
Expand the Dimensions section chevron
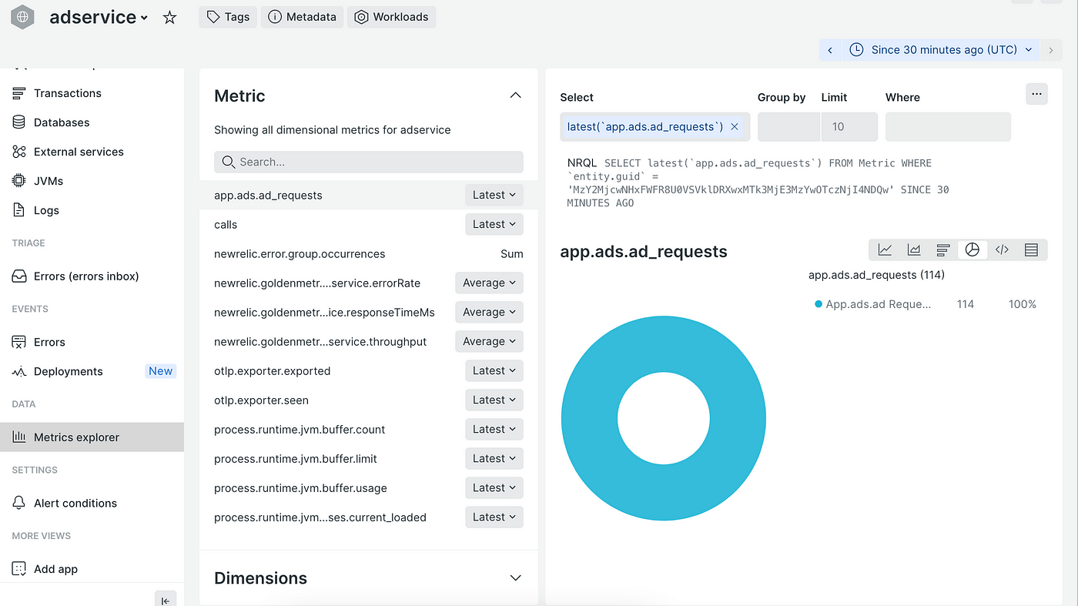pyautogui.click(x=516, y=578)
